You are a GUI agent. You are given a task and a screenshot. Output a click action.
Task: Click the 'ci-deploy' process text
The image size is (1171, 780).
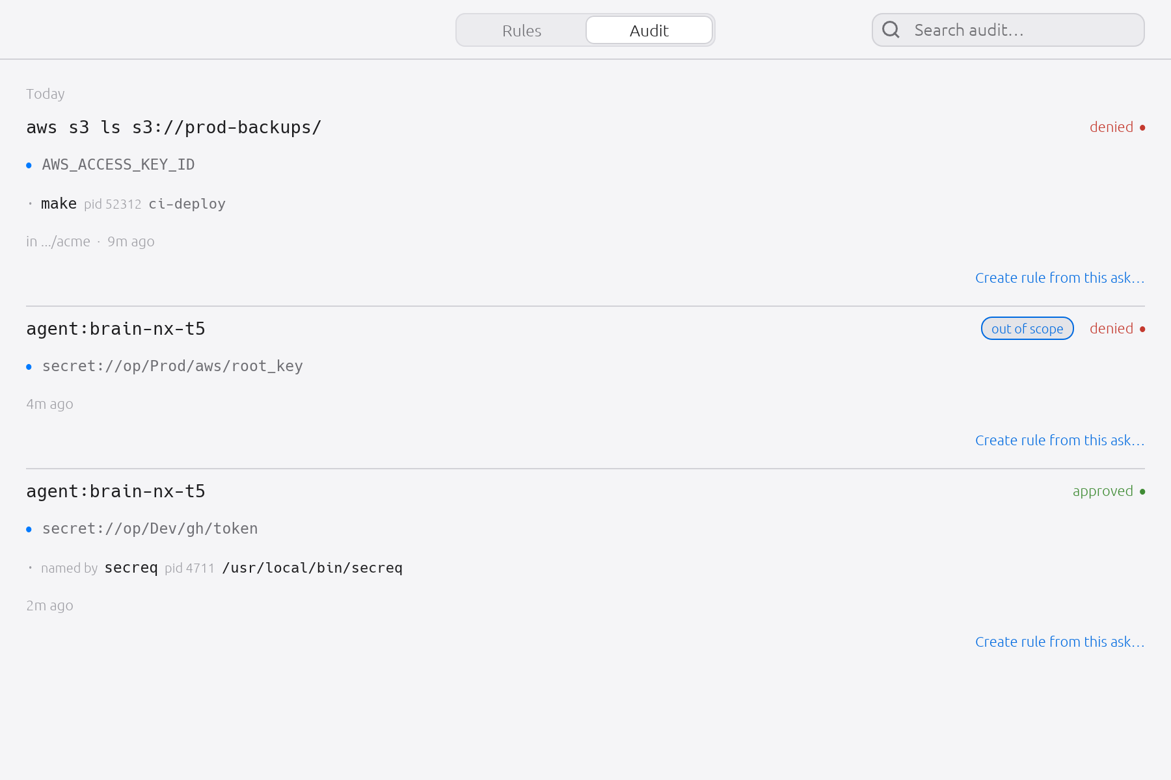[x=187, y=204]
